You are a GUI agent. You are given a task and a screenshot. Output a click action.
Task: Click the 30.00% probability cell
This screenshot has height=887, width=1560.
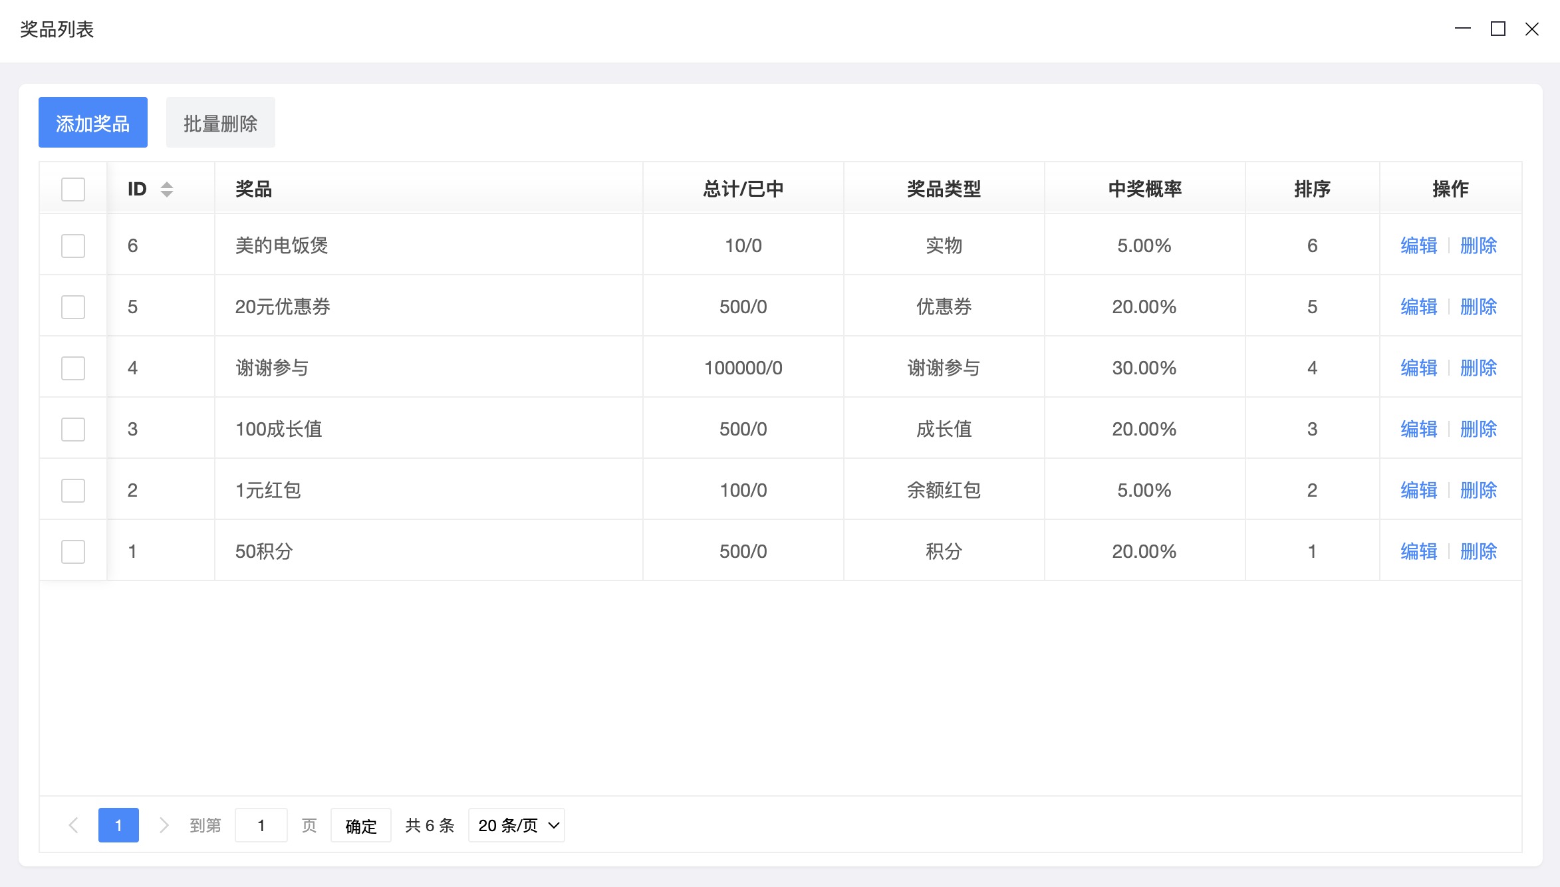click(x=1144, y=368)
